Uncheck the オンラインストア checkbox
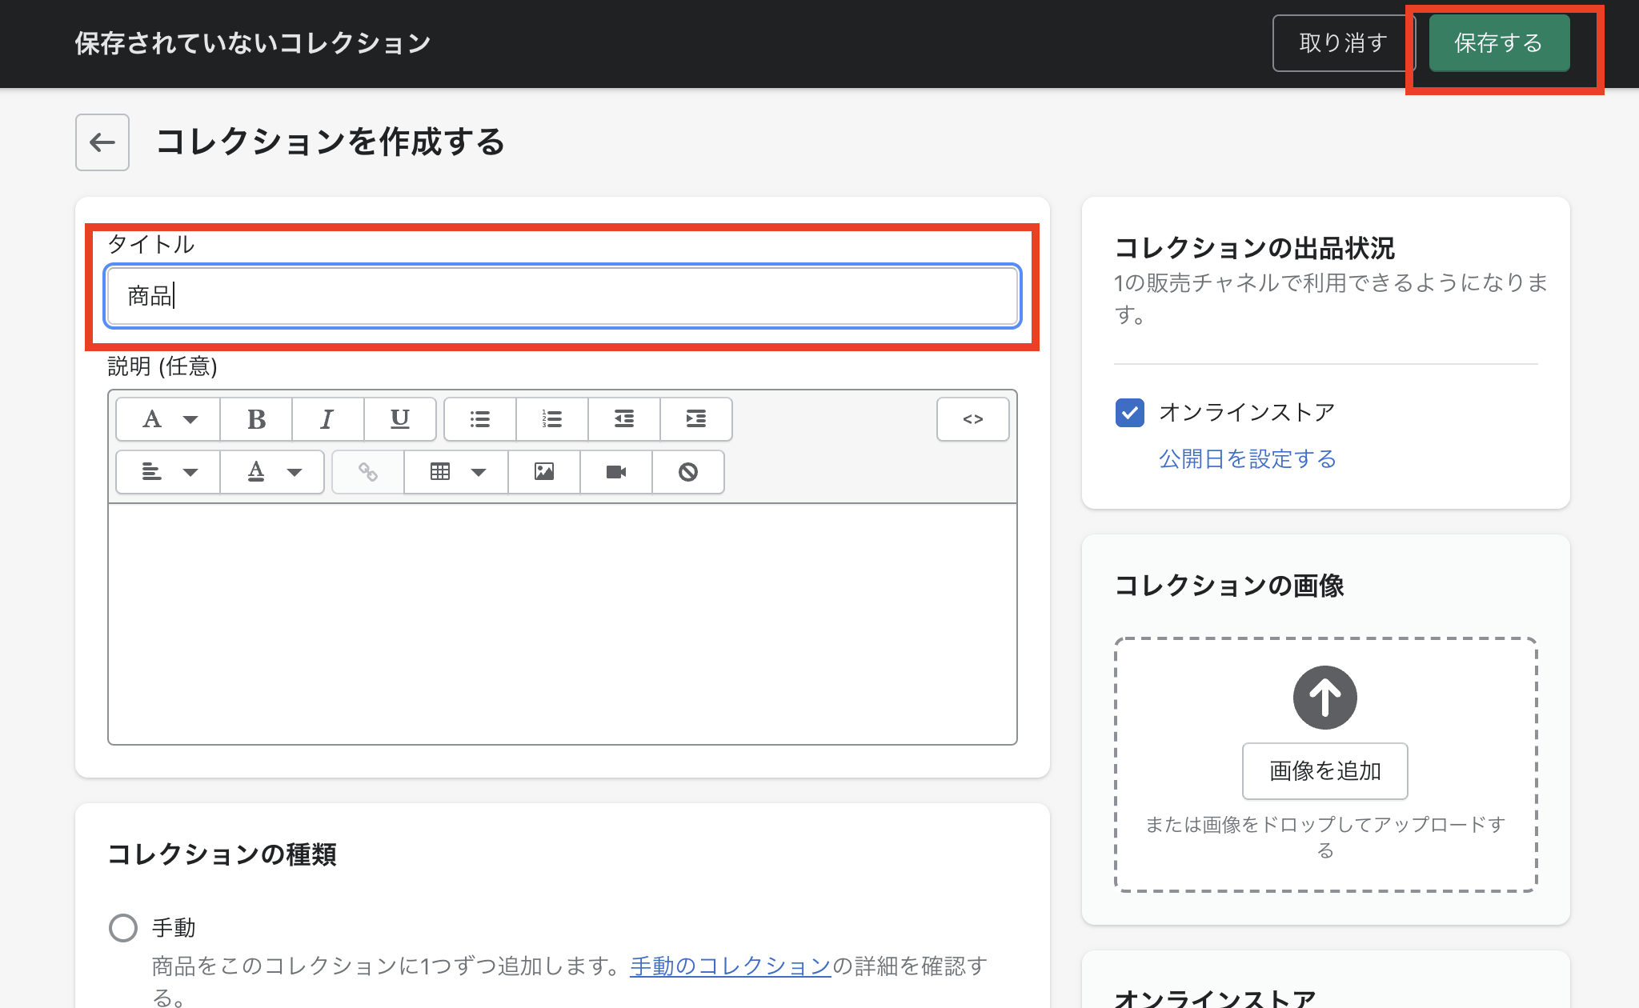Screen dimensions: 1639x1008 click(x=1129, y=413)
